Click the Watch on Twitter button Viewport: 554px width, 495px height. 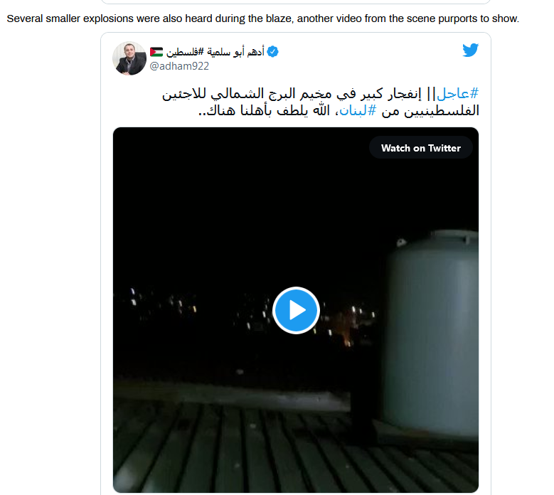421,148
